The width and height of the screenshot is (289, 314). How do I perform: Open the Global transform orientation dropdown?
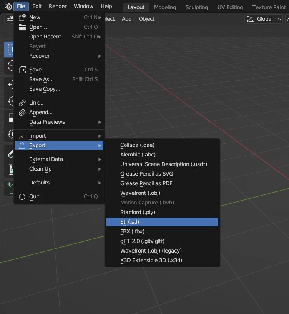[x=264, y=19]
